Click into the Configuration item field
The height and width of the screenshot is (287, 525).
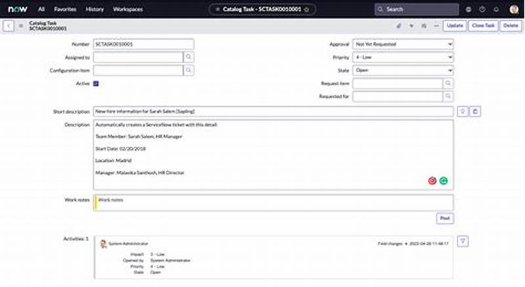click(138, 70)
